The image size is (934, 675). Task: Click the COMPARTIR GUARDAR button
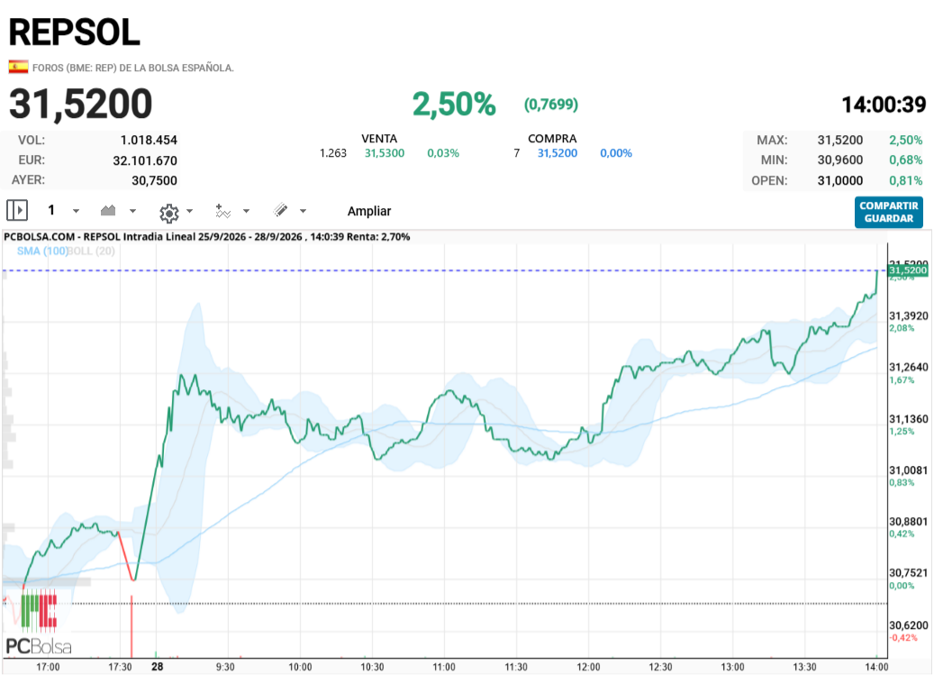(889, 212)
